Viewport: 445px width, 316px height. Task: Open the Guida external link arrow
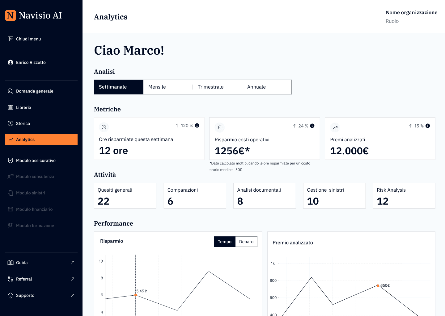[x=73, y=263]
